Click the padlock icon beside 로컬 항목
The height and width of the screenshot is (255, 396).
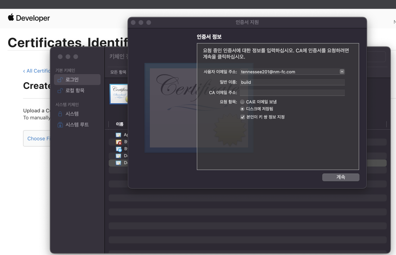point(60,90)
